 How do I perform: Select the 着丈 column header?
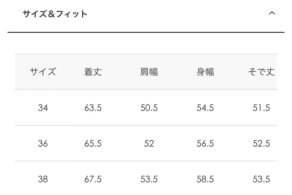[x=93, y=72]
